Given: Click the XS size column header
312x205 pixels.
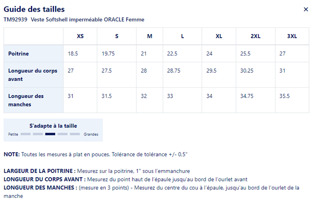Looking at the screenshot, I should (x=80, y=36).
